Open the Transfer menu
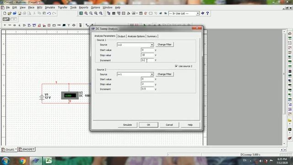The image size is (293, 165). pos(62,7)
